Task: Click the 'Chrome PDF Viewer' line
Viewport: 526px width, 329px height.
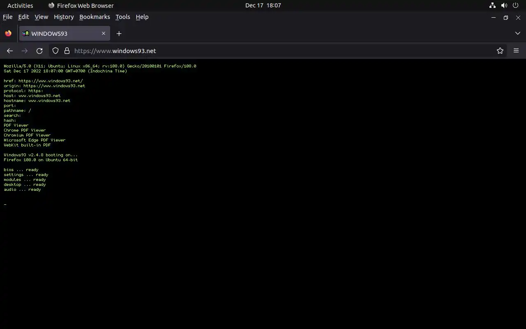Action: 25,130
